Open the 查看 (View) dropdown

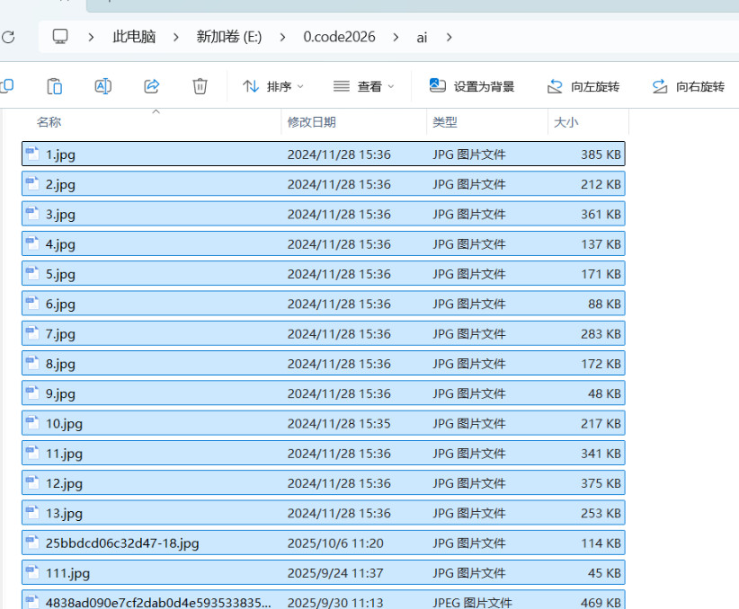(364, 86)
